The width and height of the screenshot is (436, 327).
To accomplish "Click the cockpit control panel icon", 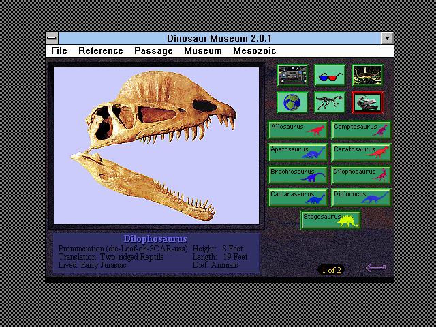I will [292, 75].
